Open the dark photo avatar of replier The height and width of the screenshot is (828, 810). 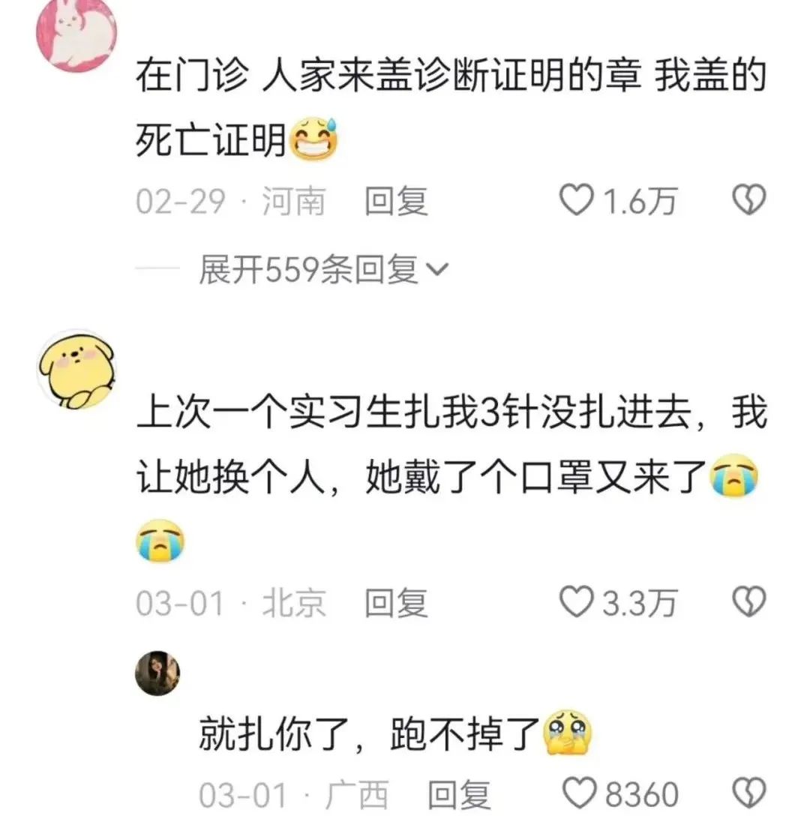click(157, 673)
